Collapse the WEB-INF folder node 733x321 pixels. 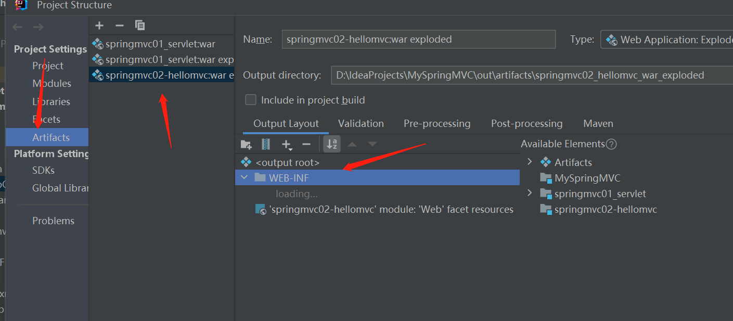click(x=245, y=177)
